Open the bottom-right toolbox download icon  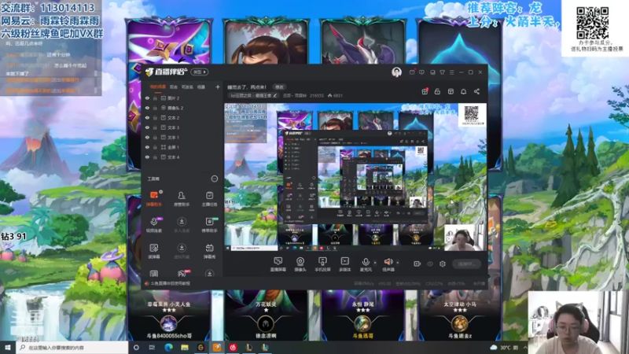click(x=209, y=274)
